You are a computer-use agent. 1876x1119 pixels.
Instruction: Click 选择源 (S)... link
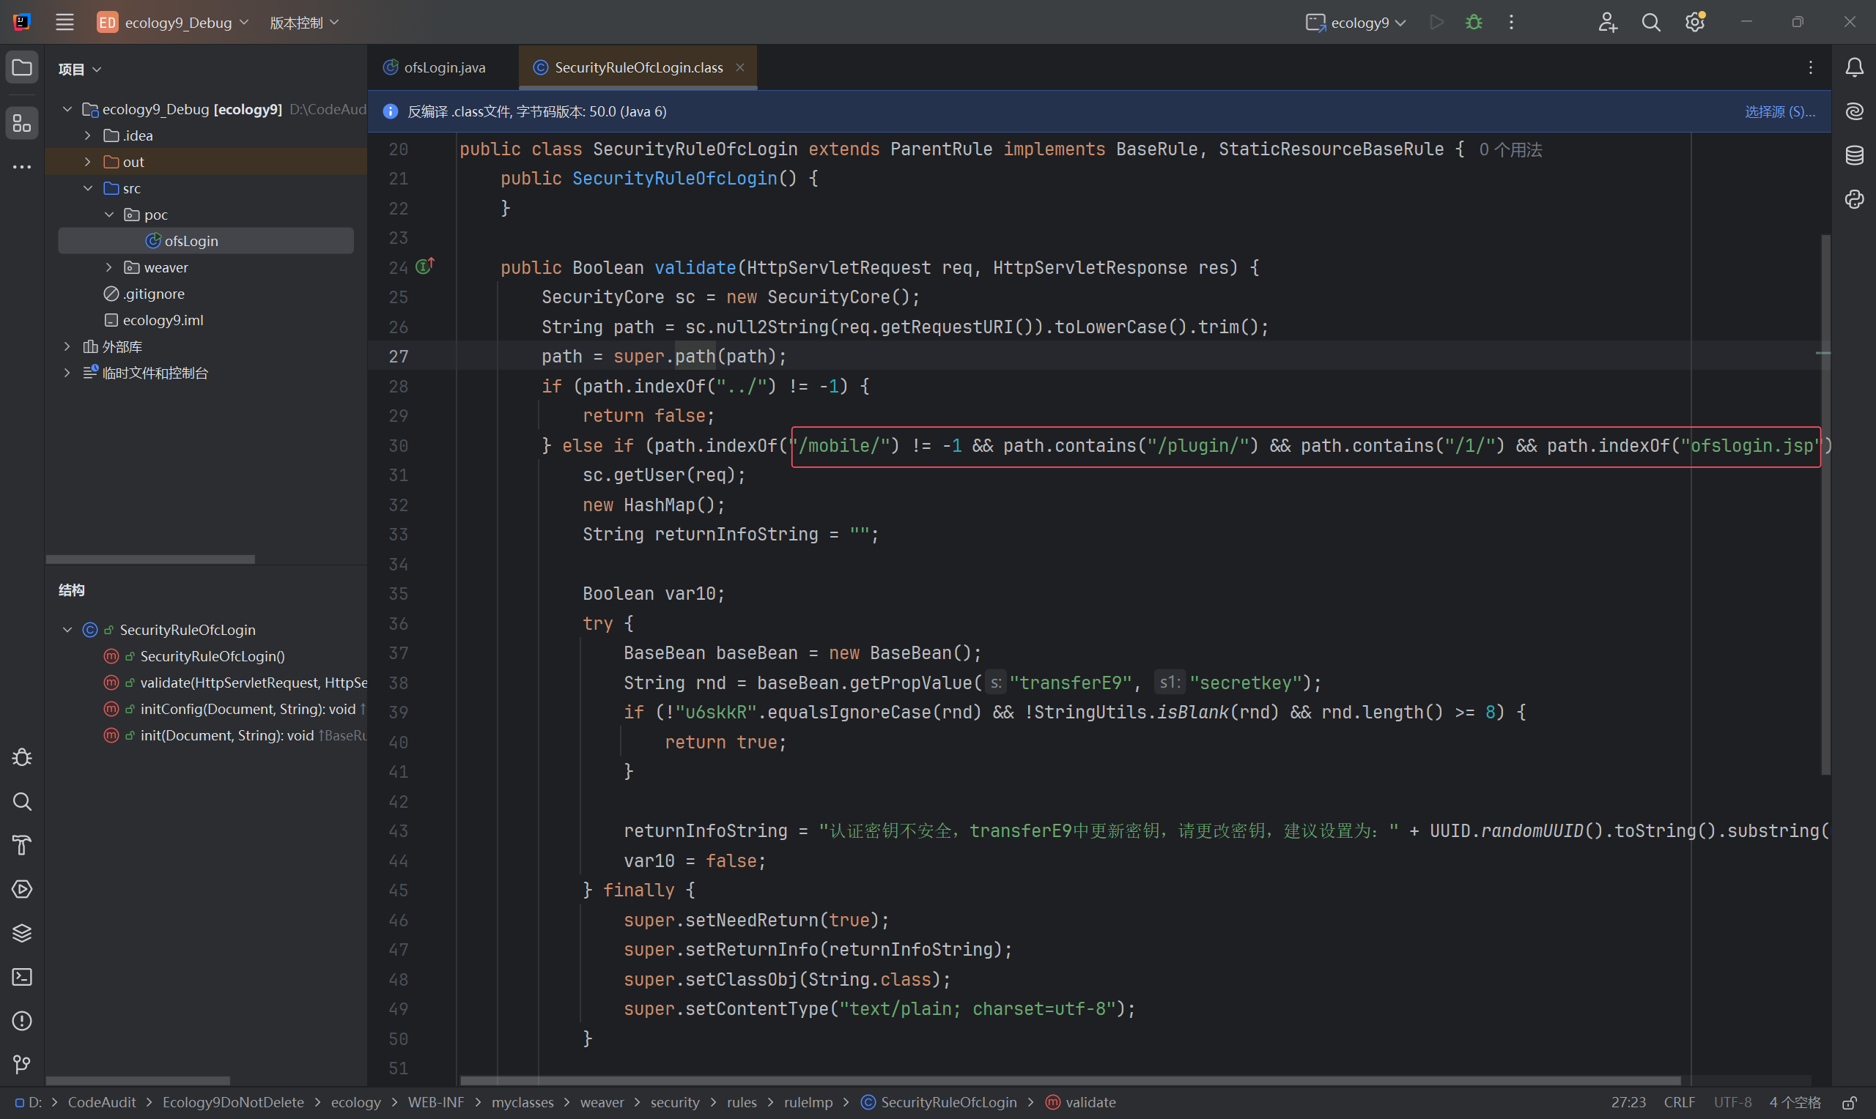(x=1779, y=111)
